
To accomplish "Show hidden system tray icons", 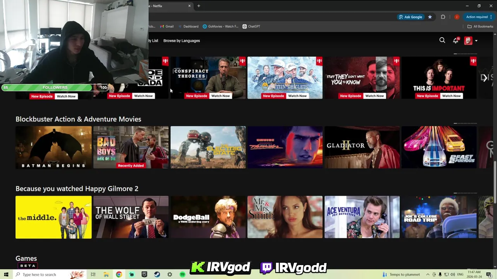I will coord(428,274).
